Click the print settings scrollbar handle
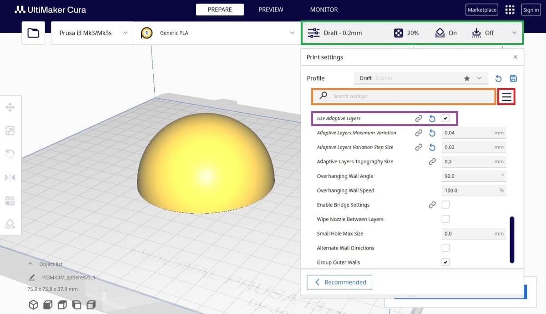 click(512, 239)
